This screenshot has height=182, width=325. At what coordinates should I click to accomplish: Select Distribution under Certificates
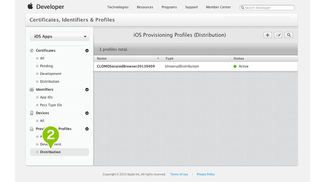pos(50,82)
